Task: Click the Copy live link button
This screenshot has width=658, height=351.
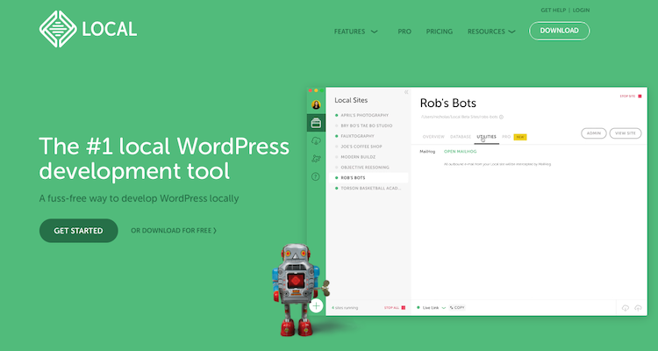Action: point(457,308)
